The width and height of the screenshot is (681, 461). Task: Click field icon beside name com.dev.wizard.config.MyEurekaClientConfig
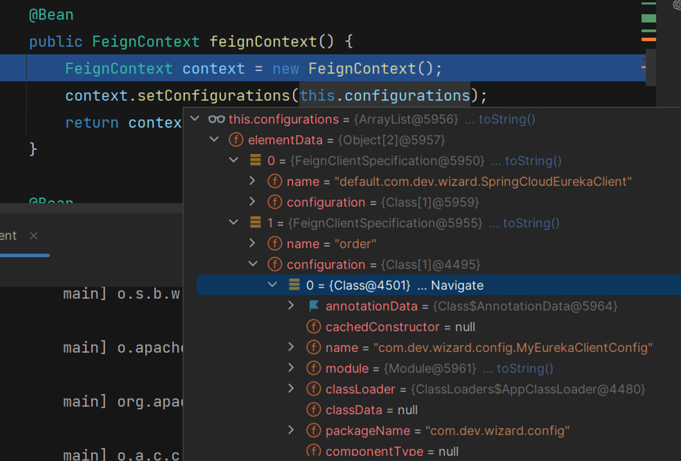(314, 348)
